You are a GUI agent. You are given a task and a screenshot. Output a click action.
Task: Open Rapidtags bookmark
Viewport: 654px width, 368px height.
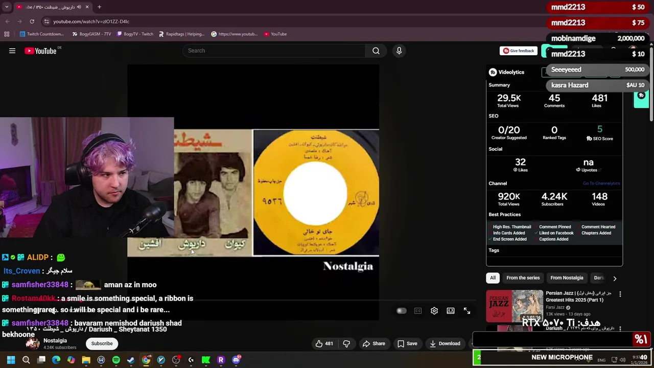pyautogui.click(x=181, y=34)
